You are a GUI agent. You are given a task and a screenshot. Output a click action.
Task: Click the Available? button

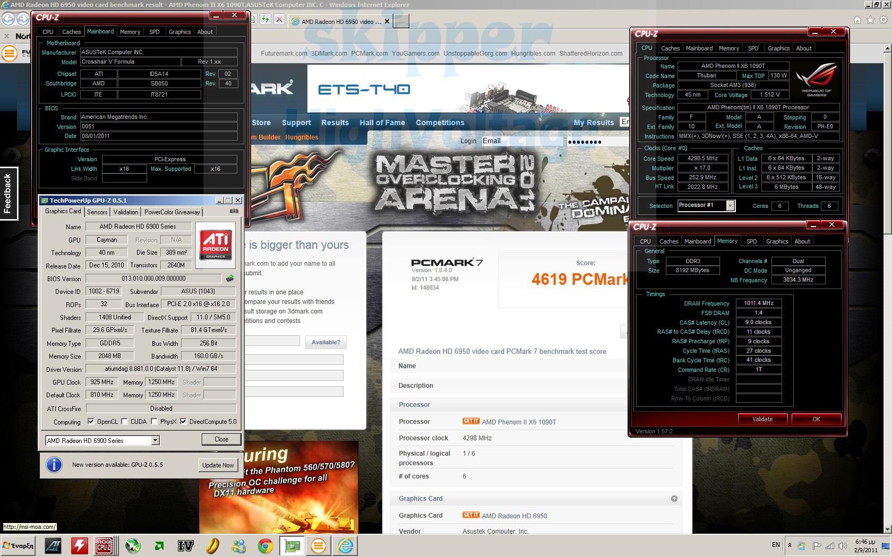coord(326,342)
